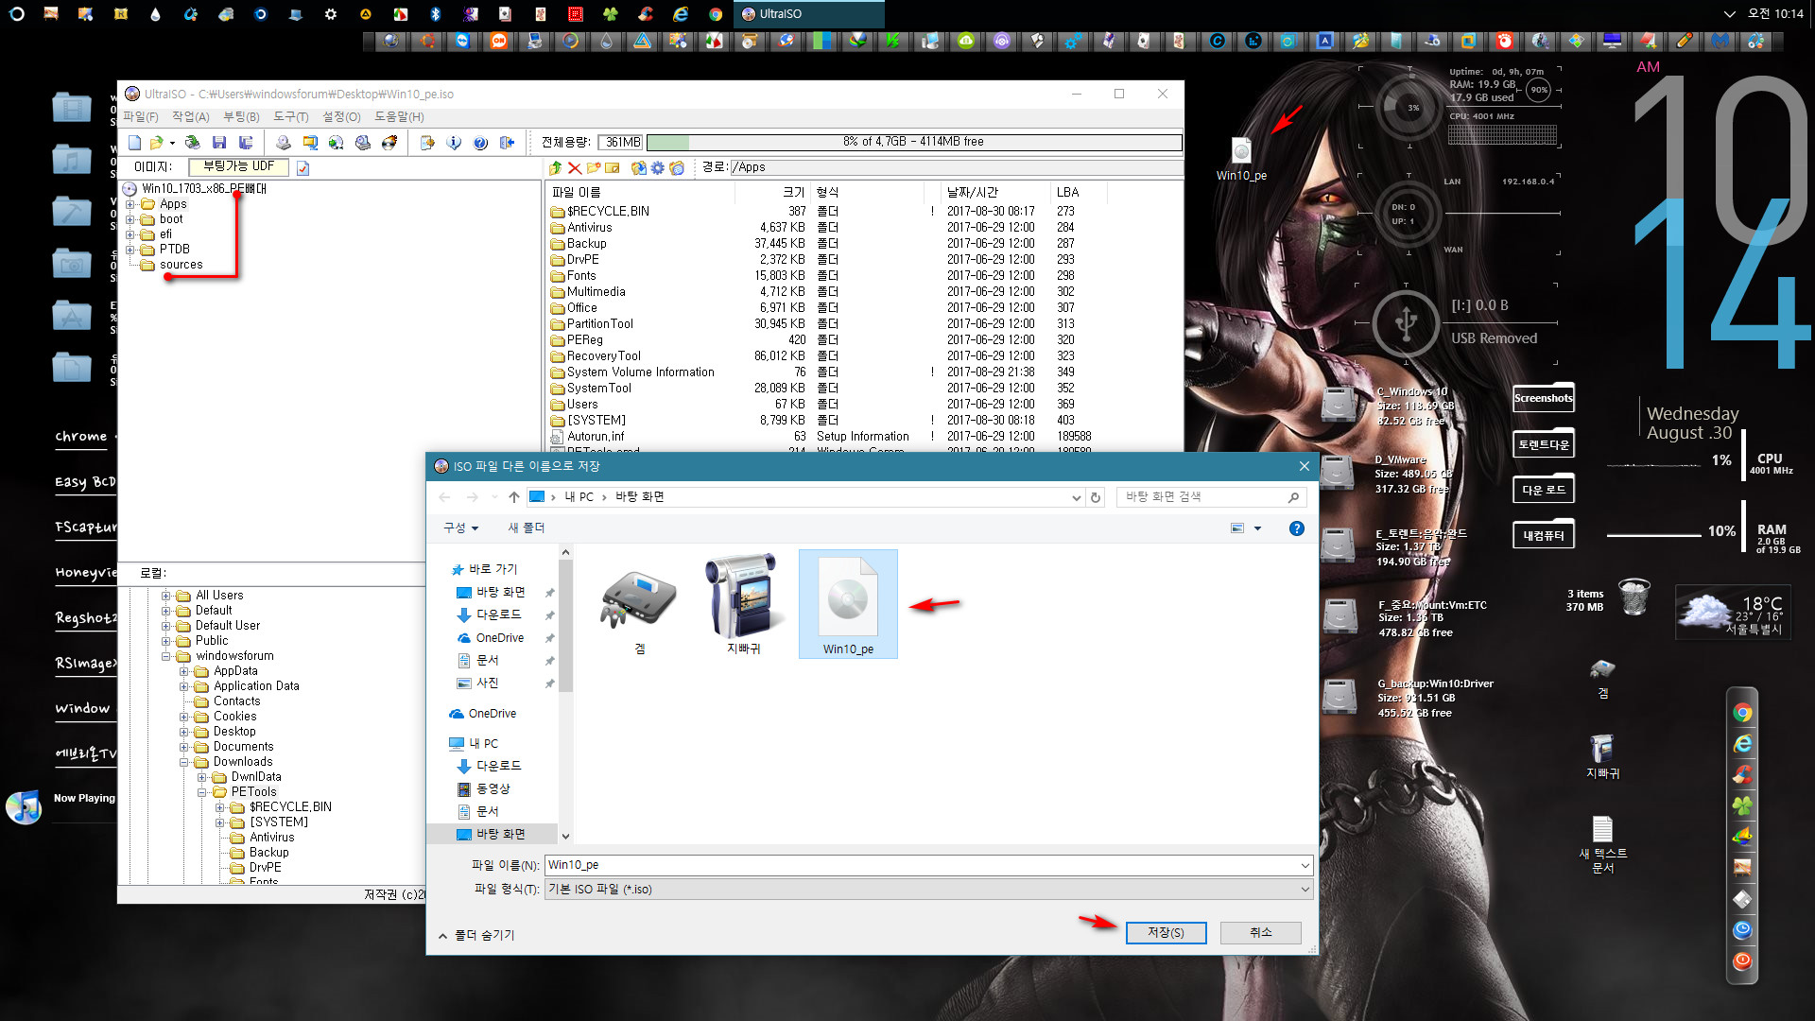Click the Convert image icon in UltraISO toolbar
Screen dimensions: 1815x1021
(336, 143)
